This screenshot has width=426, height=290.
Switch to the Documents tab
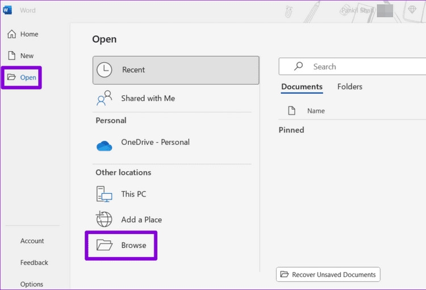302,87
